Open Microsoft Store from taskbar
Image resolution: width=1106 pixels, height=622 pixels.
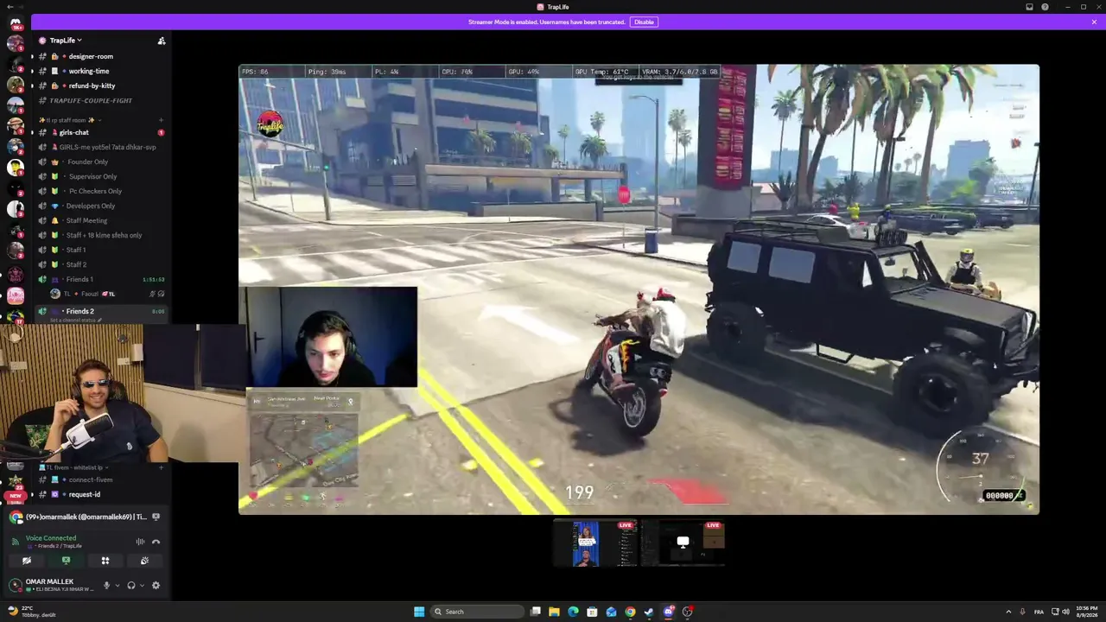[592, 612]
